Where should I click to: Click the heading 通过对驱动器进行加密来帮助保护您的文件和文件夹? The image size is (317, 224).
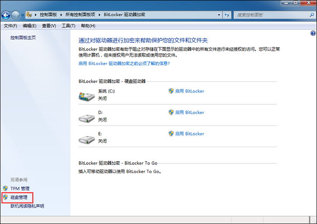click(x=143, y=41)
